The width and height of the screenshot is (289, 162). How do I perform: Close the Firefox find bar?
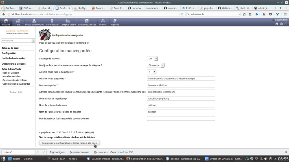click(x=286, y=152)
